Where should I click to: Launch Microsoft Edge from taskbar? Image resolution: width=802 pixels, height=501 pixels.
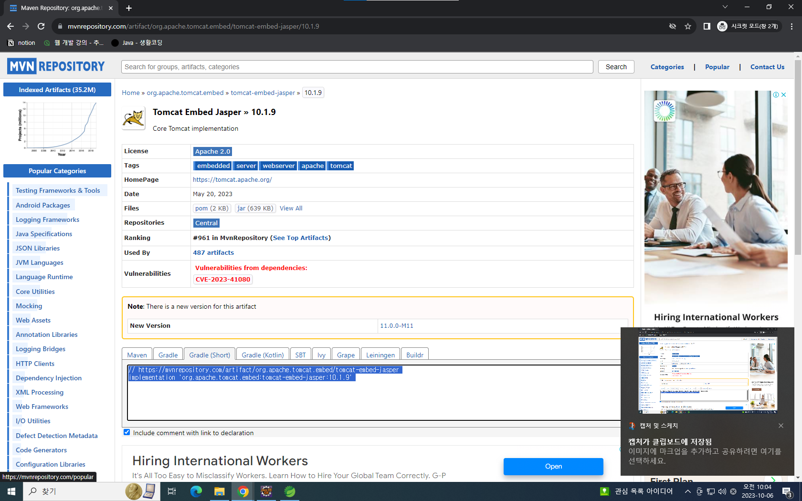click(196, 491)
